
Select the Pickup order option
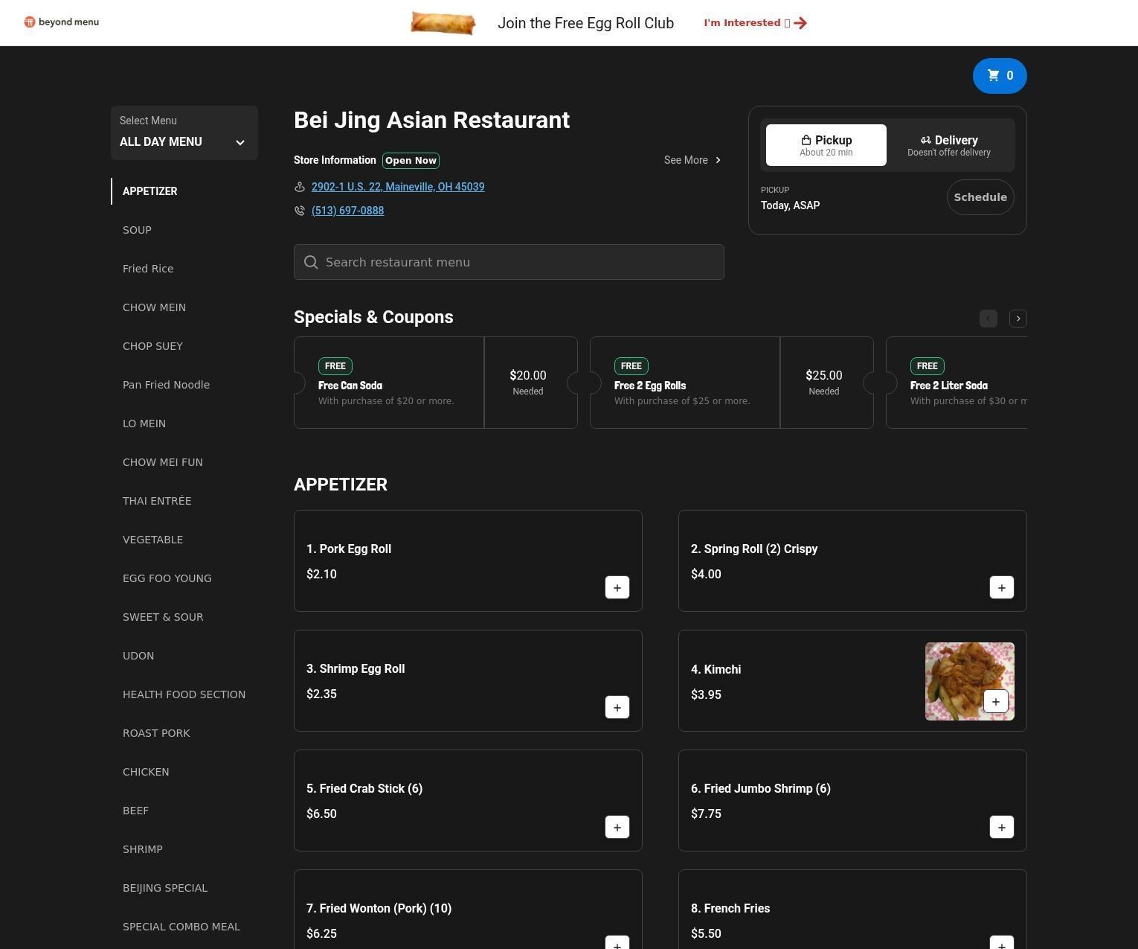coord(826,145)
